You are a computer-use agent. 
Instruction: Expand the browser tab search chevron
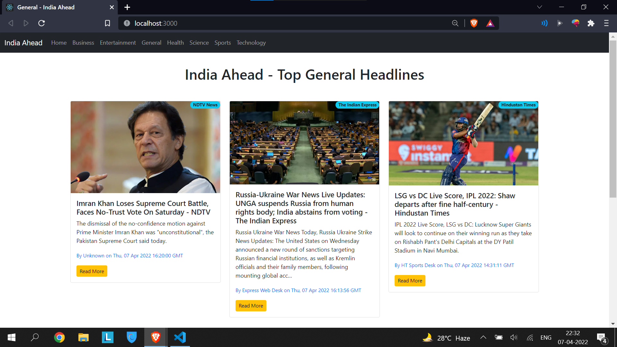pos(539,7)
